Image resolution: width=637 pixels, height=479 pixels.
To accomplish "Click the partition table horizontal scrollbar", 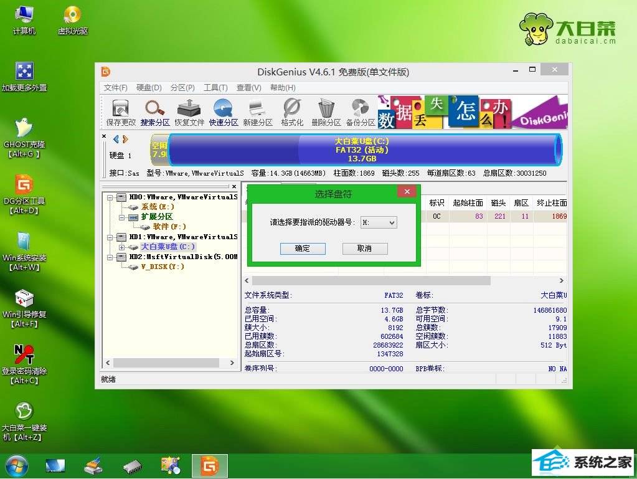I will pyautogui.click(x=371, y=281).
